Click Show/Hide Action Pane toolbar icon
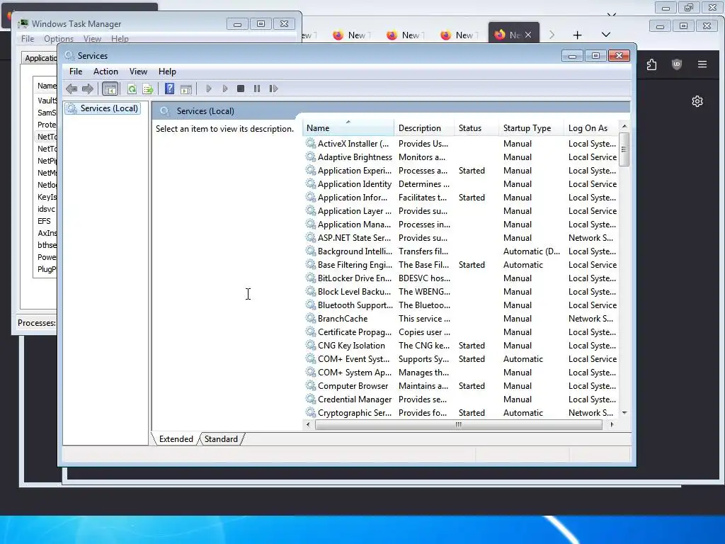Image resolution: width=725 pixels, height=544 pixels. tap(186, 89)
